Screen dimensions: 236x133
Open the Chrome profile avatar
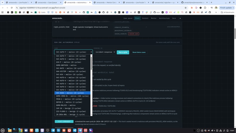coord(216,8)
